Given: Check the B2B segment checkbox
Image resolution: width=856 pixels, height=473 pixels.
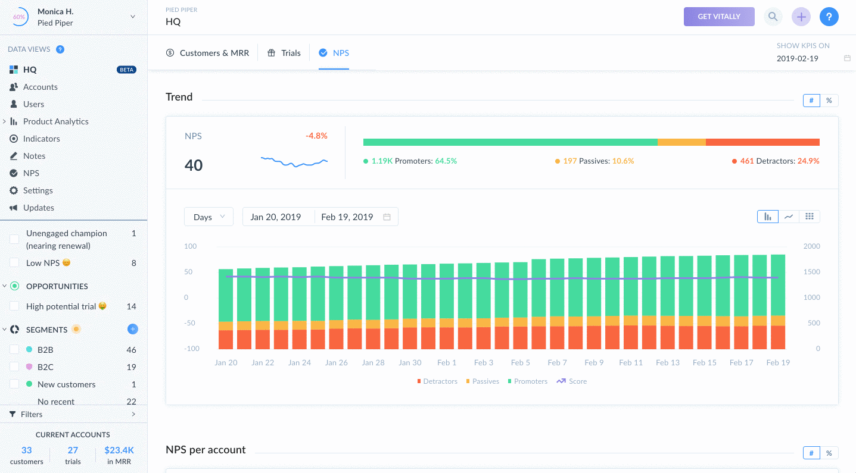Looking at the screenshot, I should 14,350.
